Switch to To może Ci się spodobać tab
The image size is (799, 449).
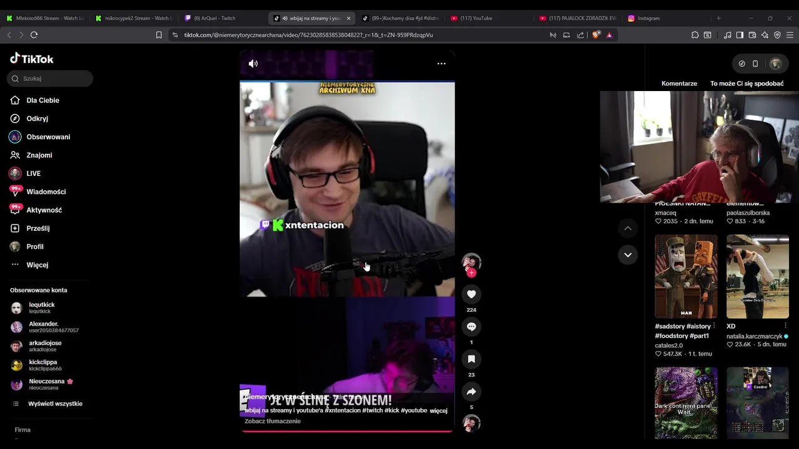tap(747, 84)
